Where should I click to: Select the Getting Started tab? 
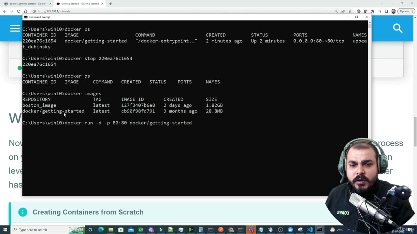79,4
